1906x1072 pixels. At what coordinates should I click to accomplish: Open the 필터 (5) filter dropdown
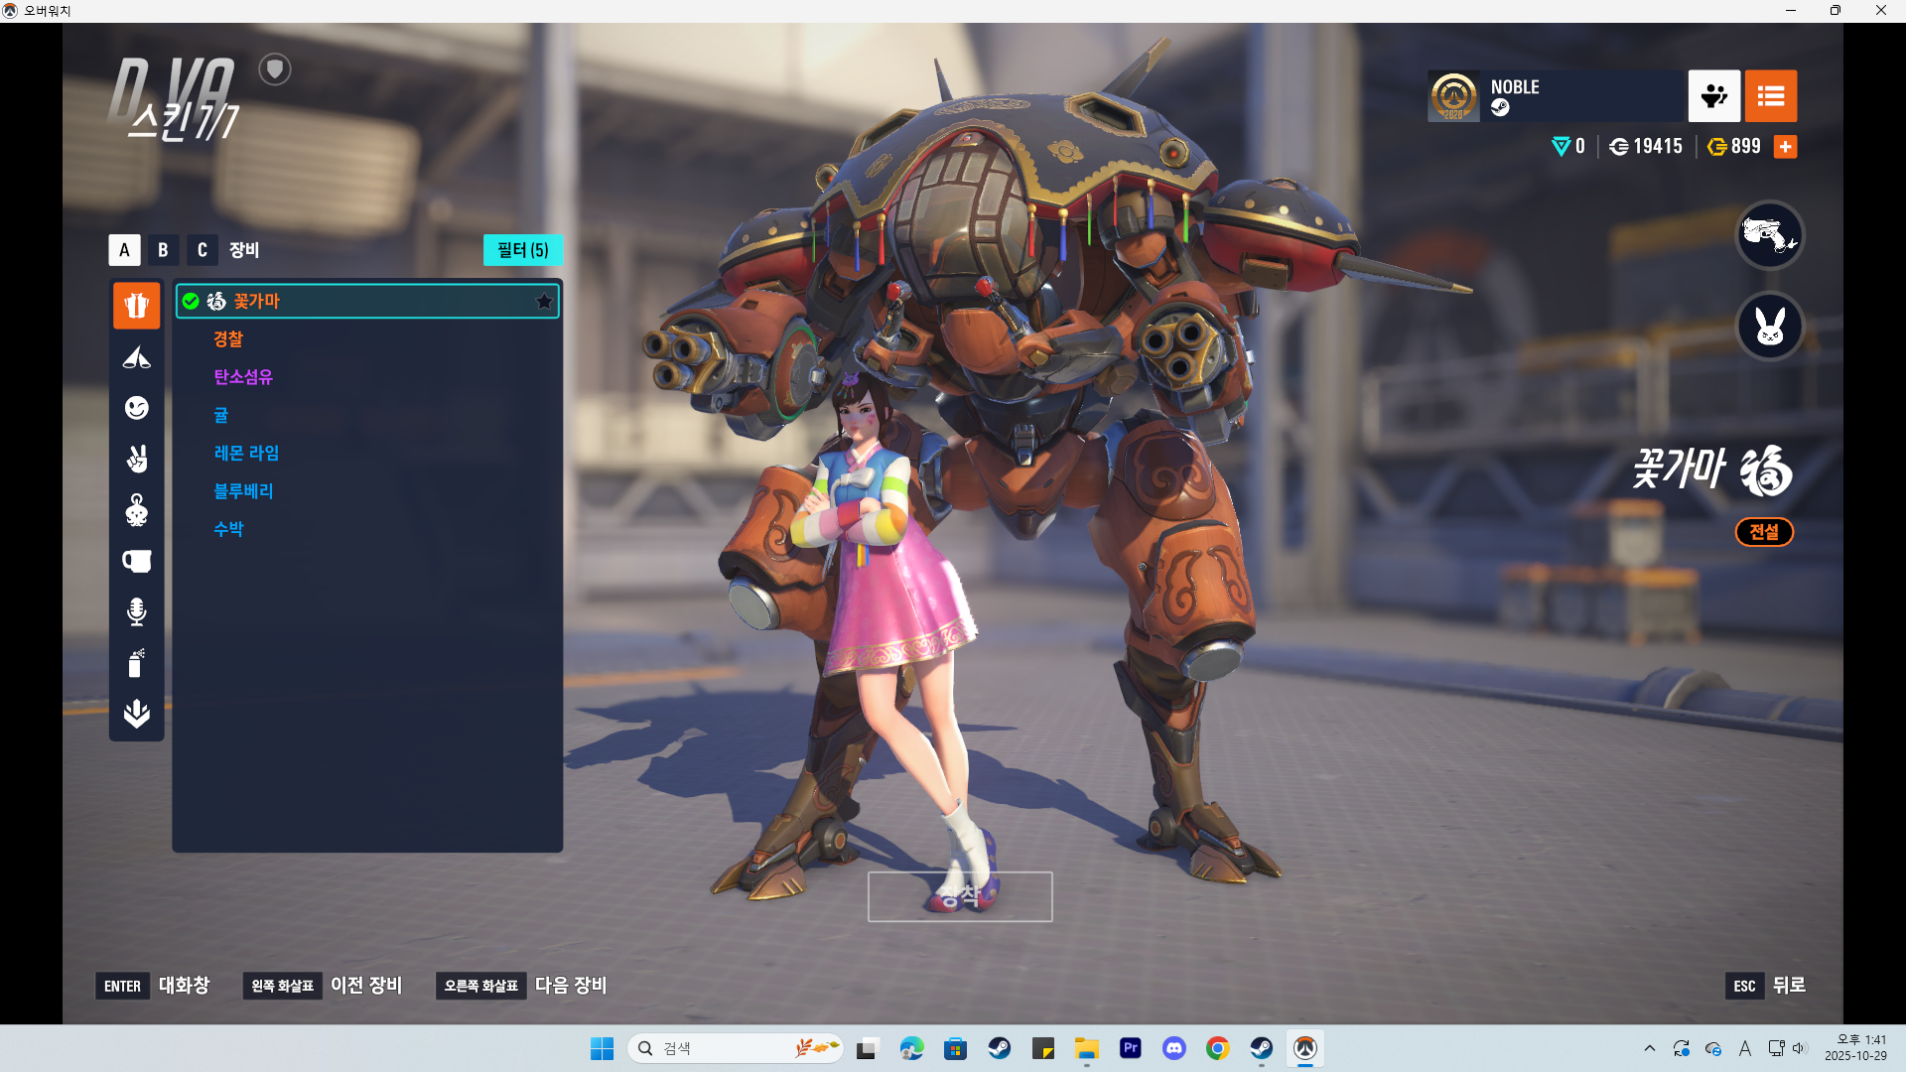pyautogui.click(x=522, y=250)
